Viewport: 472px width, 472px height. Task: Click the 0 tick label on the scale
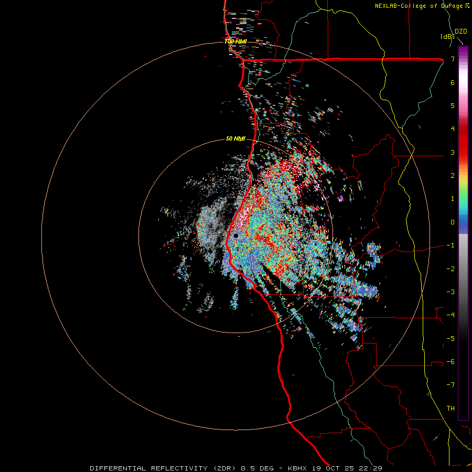tap(453, 222)
